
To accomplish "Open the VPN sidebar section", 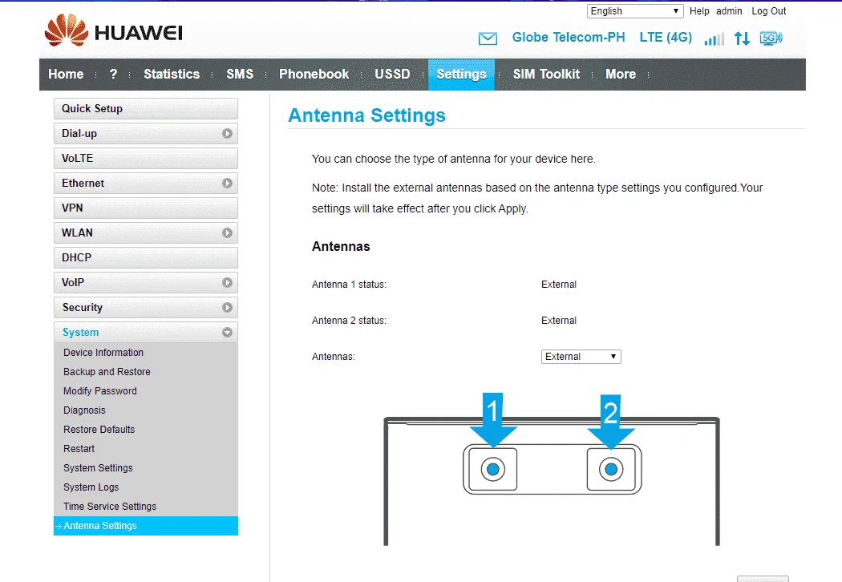I will 145,208.
